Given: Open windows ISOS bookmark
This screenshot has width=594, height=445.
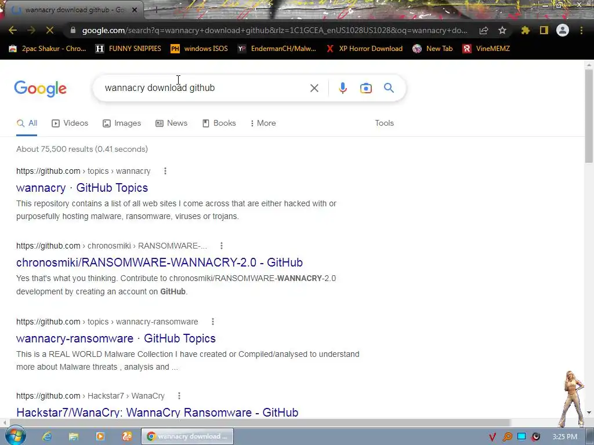Looking at the screenshot, I should 200,49.
